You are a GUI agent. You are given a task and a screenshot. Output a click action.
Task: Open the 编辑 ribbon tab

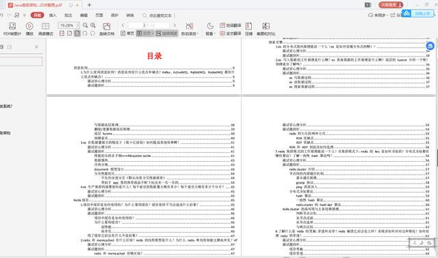(83, 15)
